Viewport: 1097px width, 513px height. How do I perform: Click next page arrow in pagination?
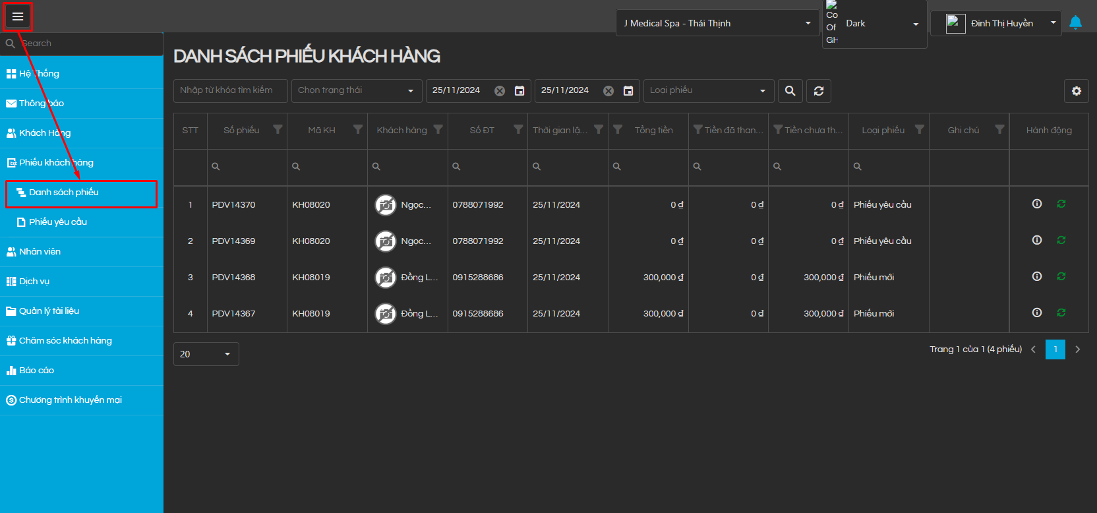pyautogui.click(x=1077, y=349)
